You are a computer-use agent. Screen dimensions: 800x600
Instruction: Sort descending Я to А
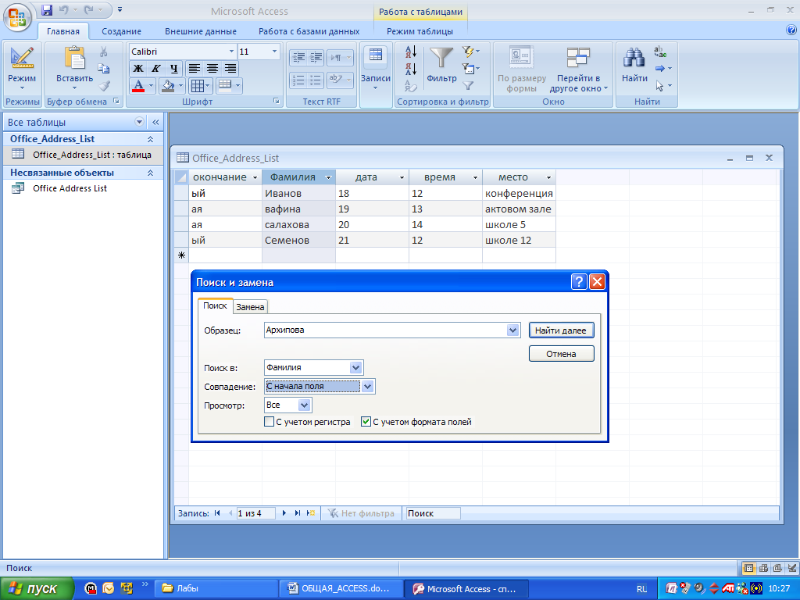click(x=411, y=69)
